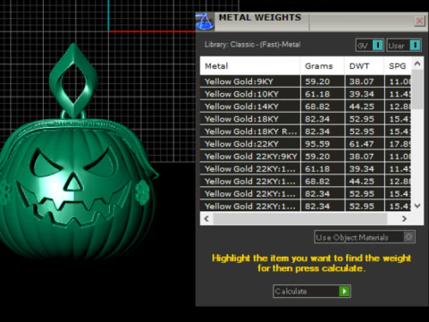This screenshot has width=429, height=322.
Task: Click the horizontal scroll left arrow
Action: (206, 218)
